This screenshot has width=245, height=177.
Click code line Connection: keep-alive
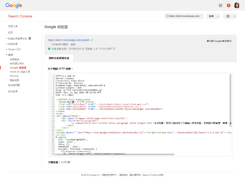(x=70, y=81)
